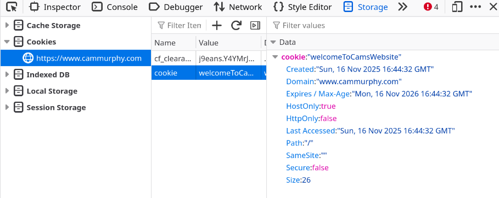Click the Cookies database icon

(x=19, y=42)
